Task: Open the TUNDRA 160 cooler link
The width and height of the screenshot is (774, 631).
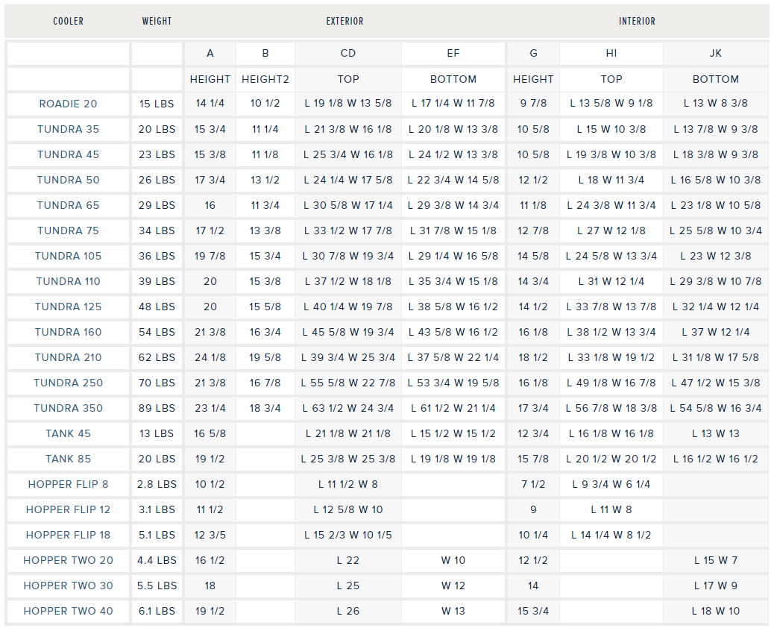Action: click(x=68, y=332)
